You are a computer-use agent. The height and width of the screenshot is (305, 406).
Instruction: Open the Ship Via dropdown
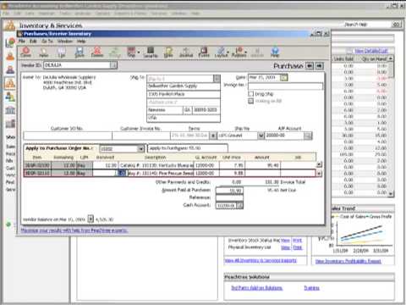click(261, 136)
